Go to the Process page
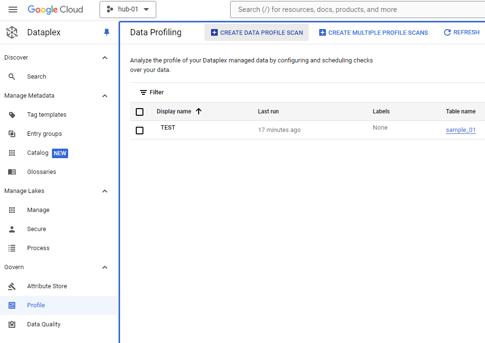This screenshot has height=343, width=485. point(59,248)
